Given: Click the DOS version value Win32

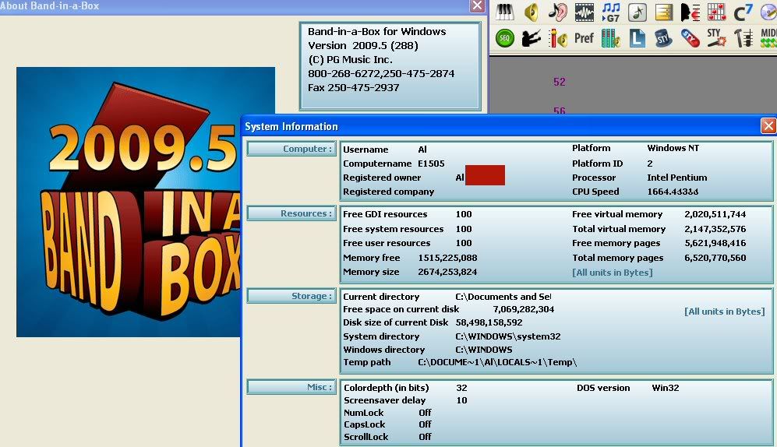Looking at the screenshot, I should (666, 388).
